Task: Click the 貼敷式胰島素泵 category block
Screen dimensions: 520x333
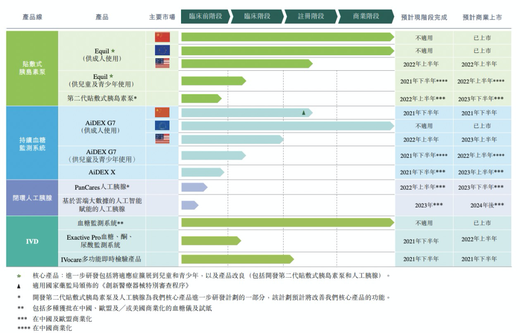Action: tap(32, 68)
